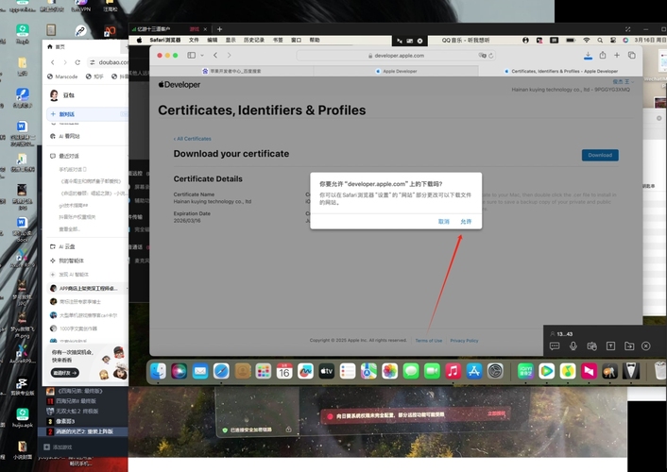The height and width of the screenshot is (472, 667).
Task: Open the Terms of Use link
Action: pyautogui.click(x=428, y=341)
